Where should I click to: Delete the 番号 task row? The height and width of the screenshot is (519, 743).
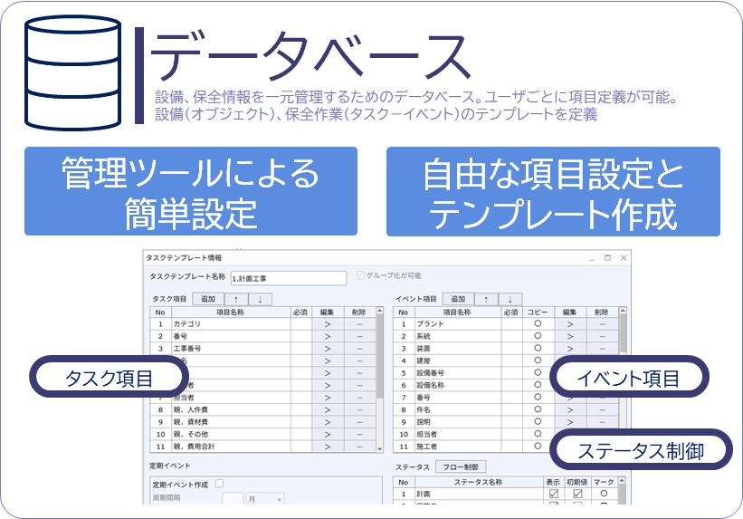(x=359, y=336)
